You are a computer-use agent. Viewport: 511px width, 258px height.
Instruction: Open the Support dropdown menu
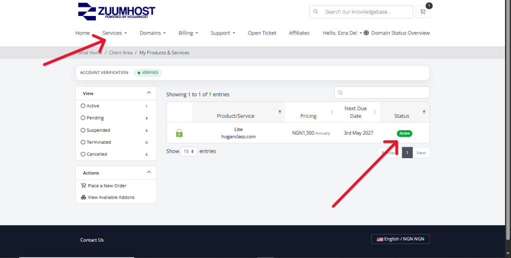coord(223,33)
